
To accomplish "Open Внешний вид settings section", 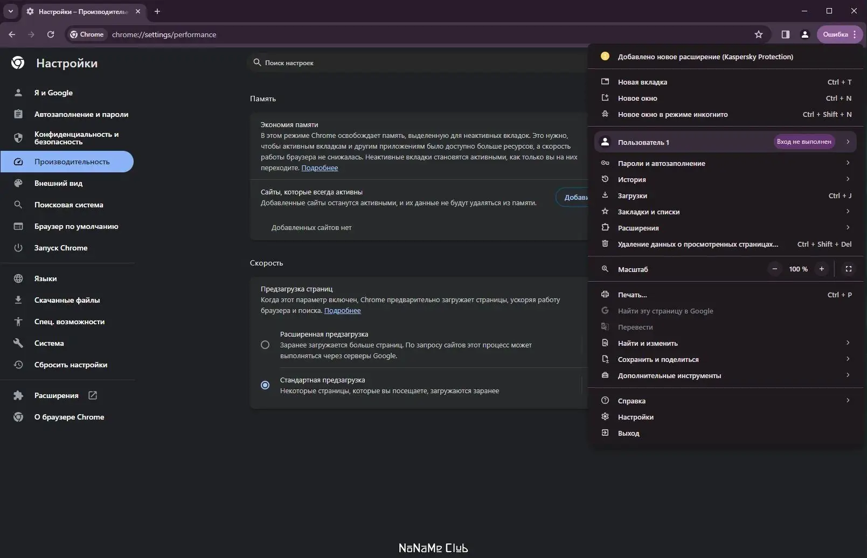I will click(x=58, y=183).
